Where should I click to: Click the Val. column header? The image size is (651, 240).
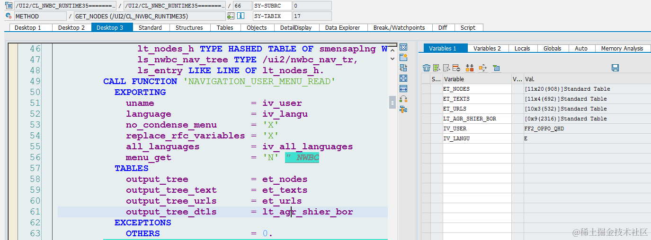click(x=588, y=79)
